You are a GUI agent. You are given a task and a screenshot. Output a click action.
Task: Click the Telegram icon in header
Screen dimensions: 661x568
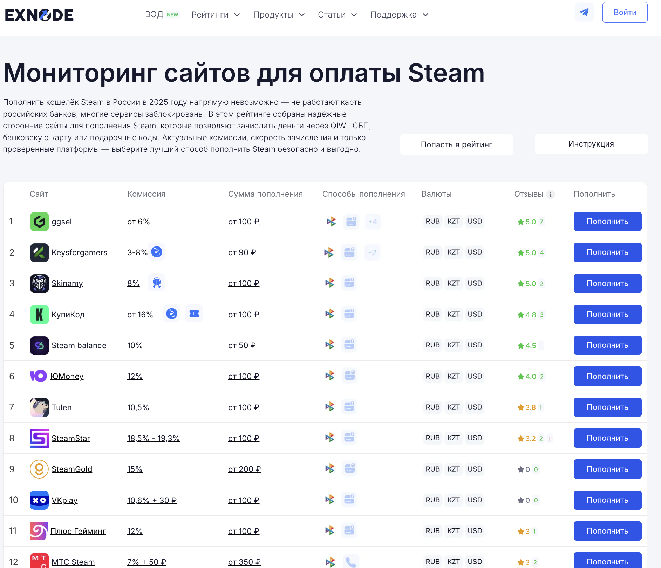click(584, 13)
